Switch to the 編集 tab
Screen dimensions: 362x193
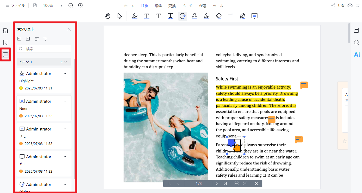(x=158, y=6)
